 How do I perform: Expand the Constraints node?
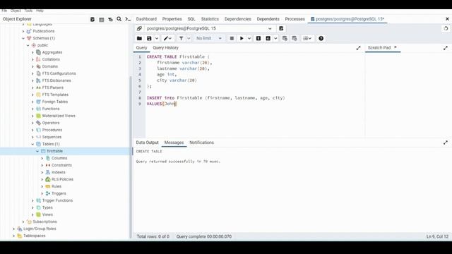click(x=42, y=165)
